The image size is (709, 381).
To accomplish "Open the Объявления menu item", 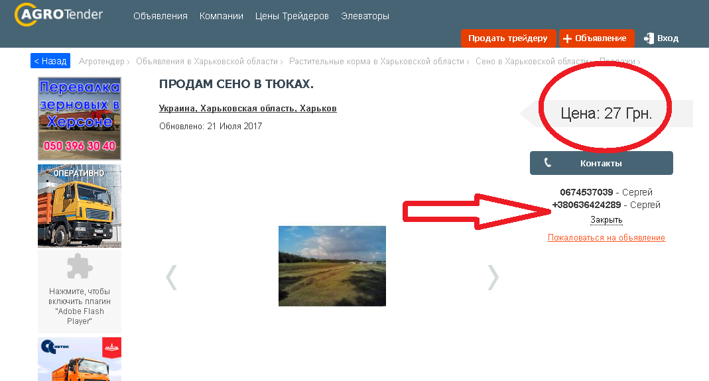I will tap(160, 16).
